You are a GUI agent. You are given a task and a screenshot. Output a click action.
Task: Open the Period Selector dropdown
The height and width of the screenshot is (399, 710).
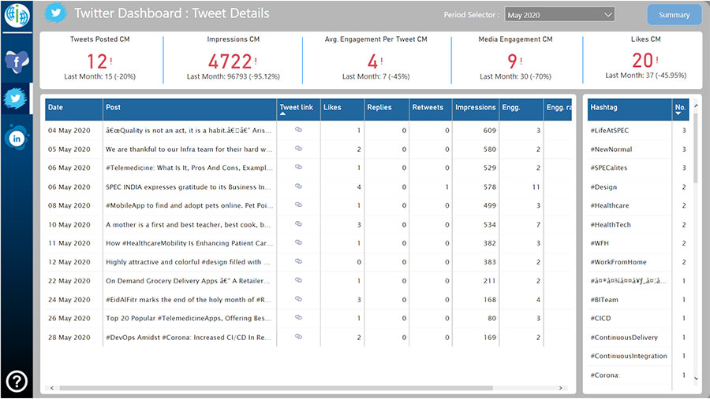pos(559,15)
